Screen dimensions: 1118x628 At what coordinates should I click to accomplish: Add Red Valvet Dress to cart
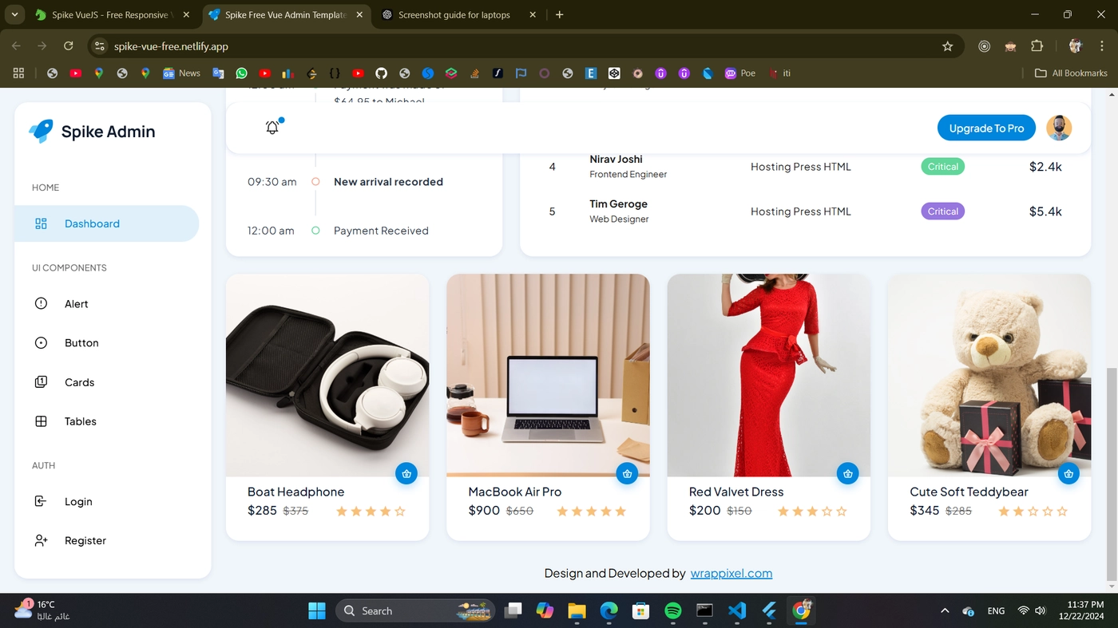(847, 473)
